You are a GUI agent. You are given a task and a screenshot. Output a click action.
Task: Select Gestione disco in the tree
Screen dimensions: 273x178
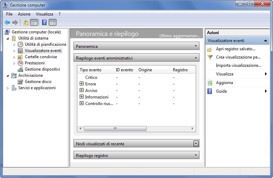pyautogui.click(x=38, y=82)
